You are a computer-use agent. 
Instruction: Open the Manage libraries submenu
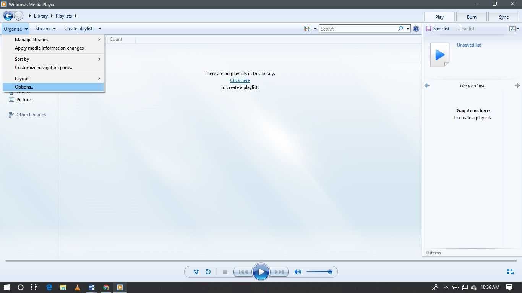[53, 40]
